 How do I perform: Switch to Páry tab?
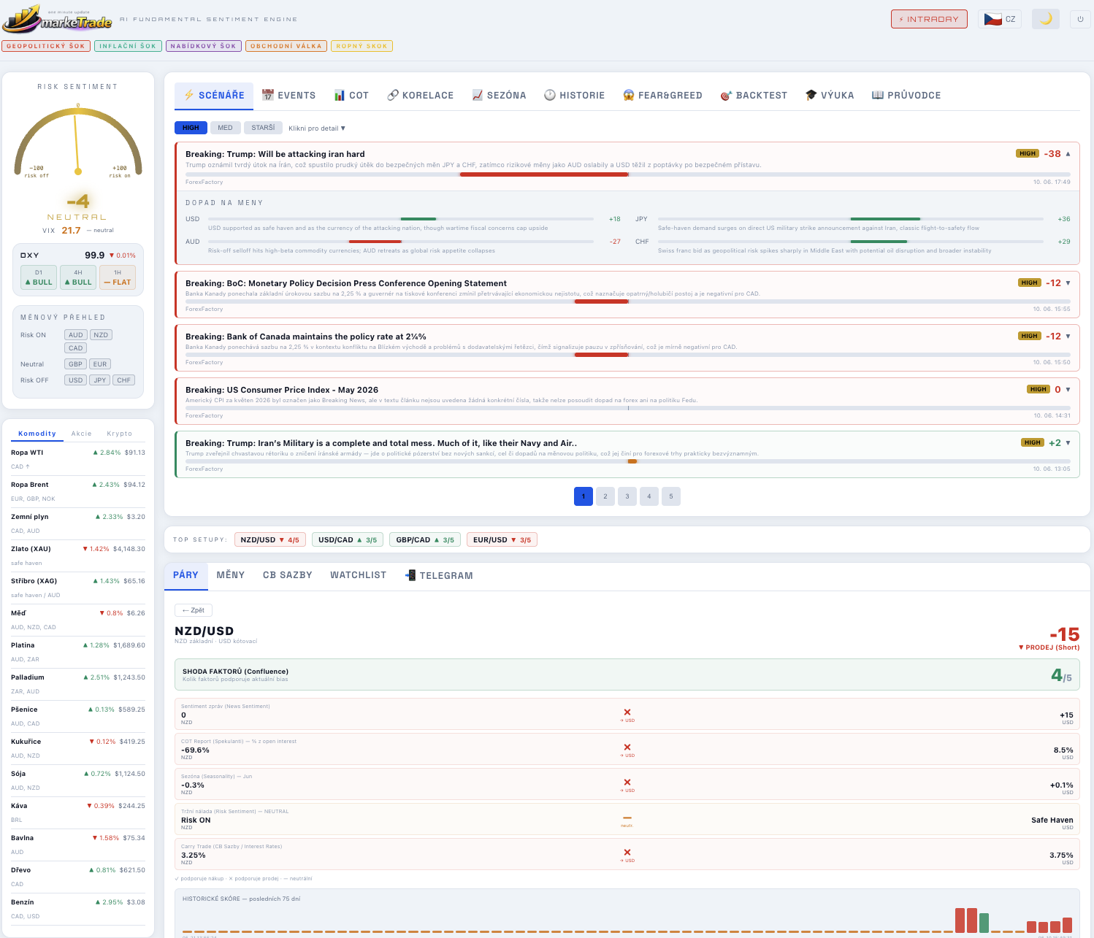(x=185, y=575)
